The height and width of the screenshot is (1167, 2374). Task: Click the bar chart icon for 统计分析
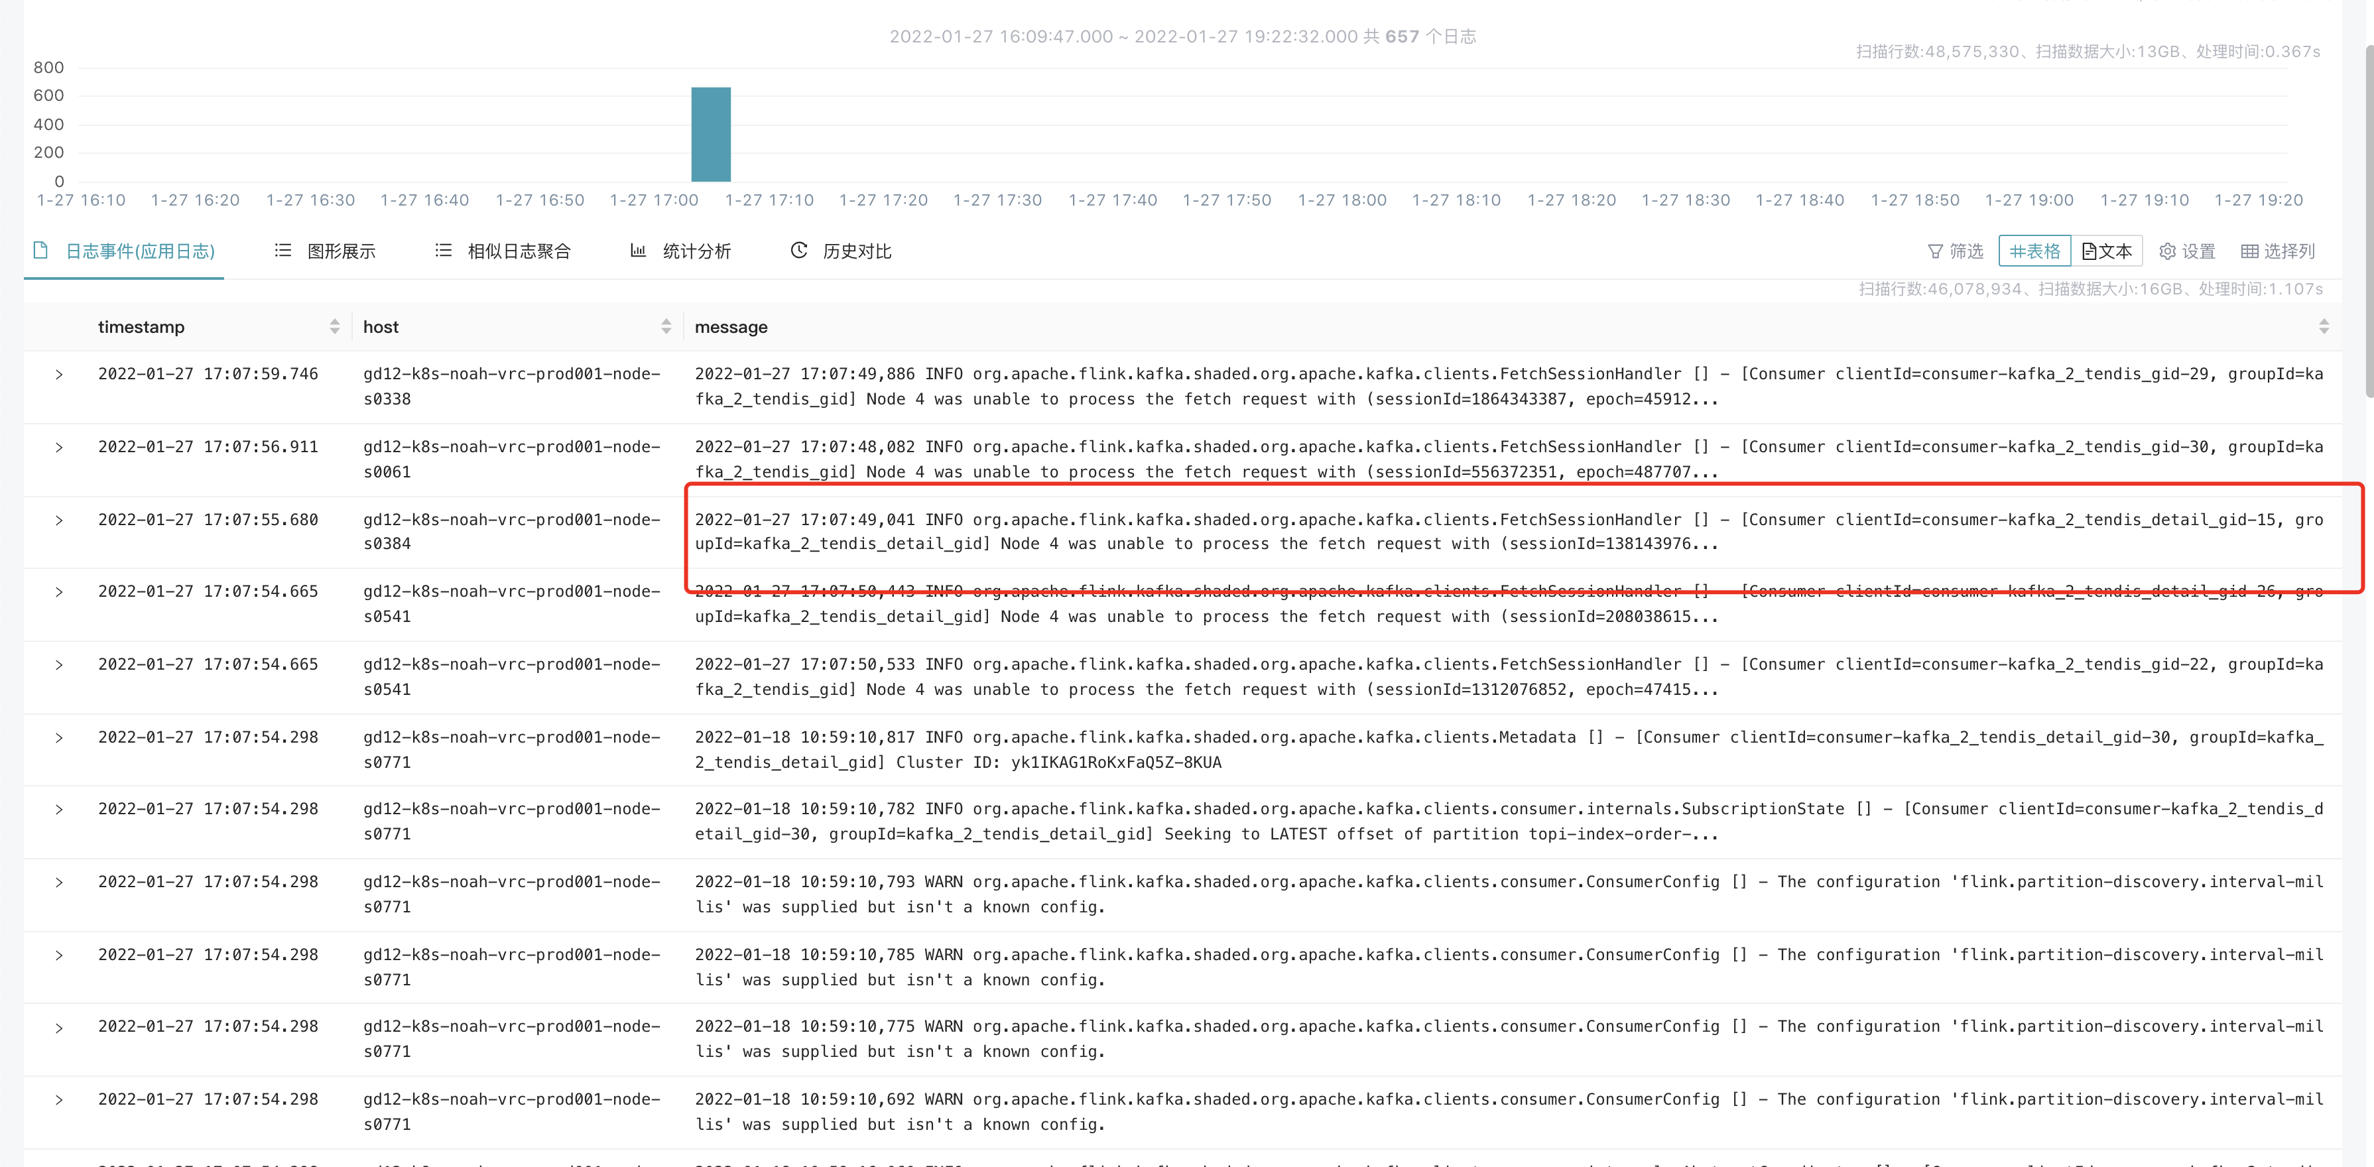tap(638, 251)
